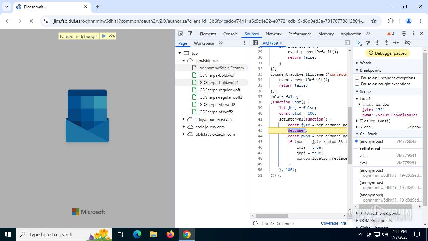This screenshot has height=241, width=428.
Task: Click the Step icon in the debugger toolbar
Action: pos(396,43)
